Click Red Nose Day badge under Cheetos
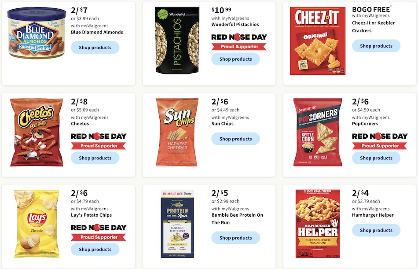The height and width of the screenshot is (269, 418). tap(99, 141)
